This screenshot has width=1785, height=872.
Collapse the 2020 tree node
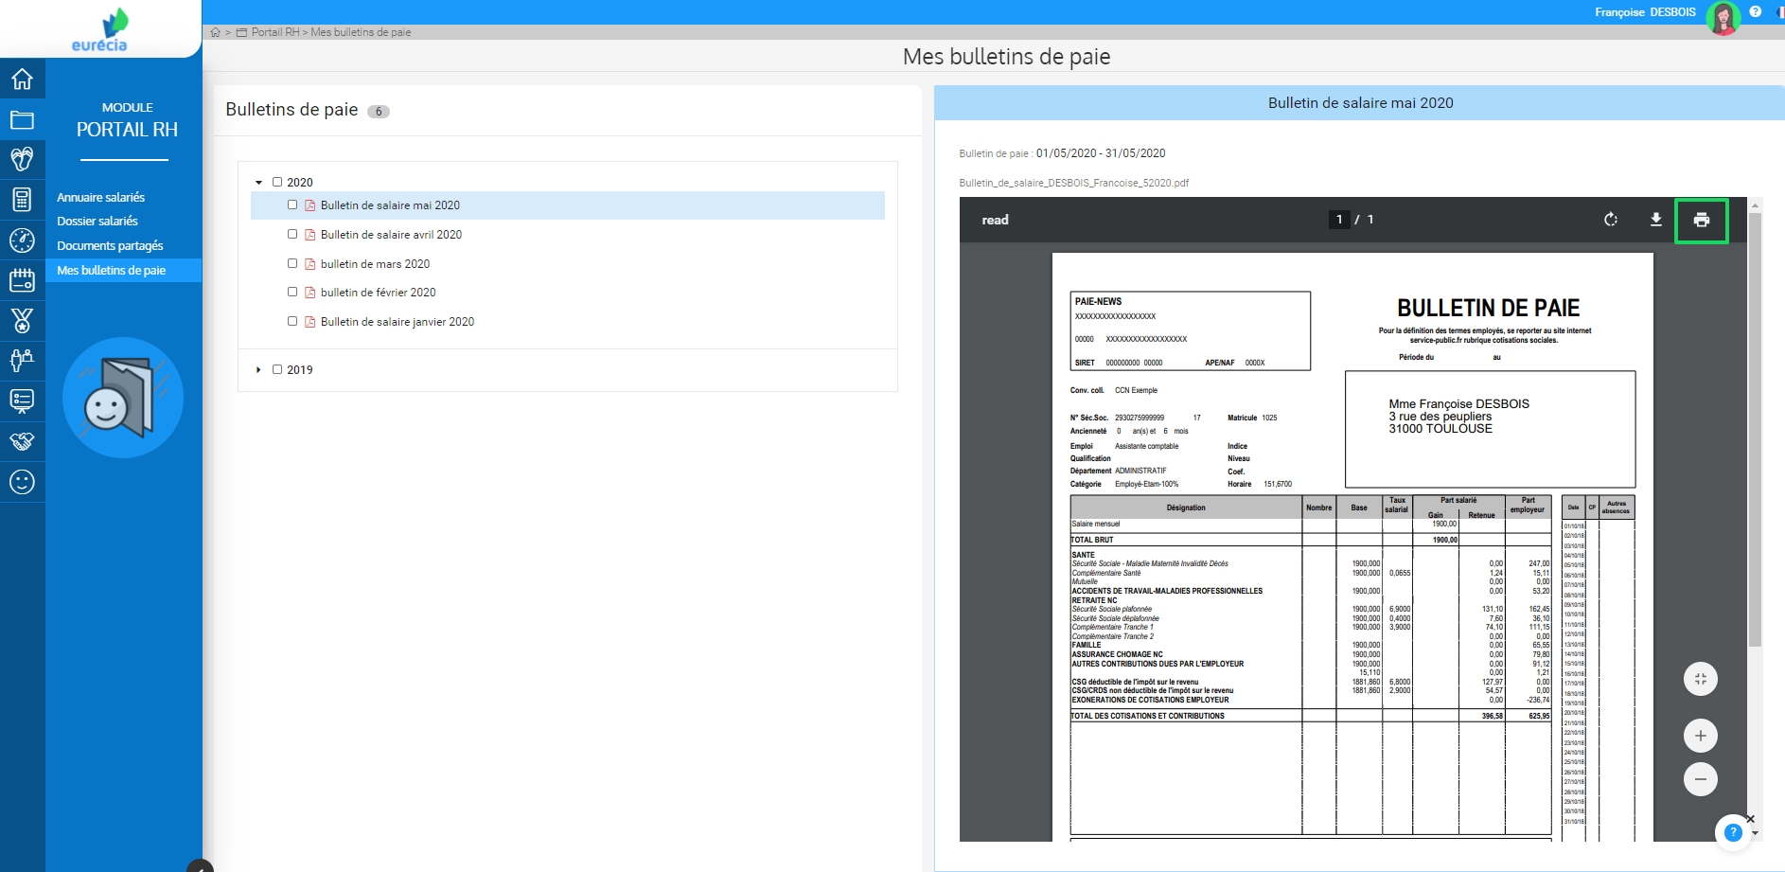click(258, 183)
